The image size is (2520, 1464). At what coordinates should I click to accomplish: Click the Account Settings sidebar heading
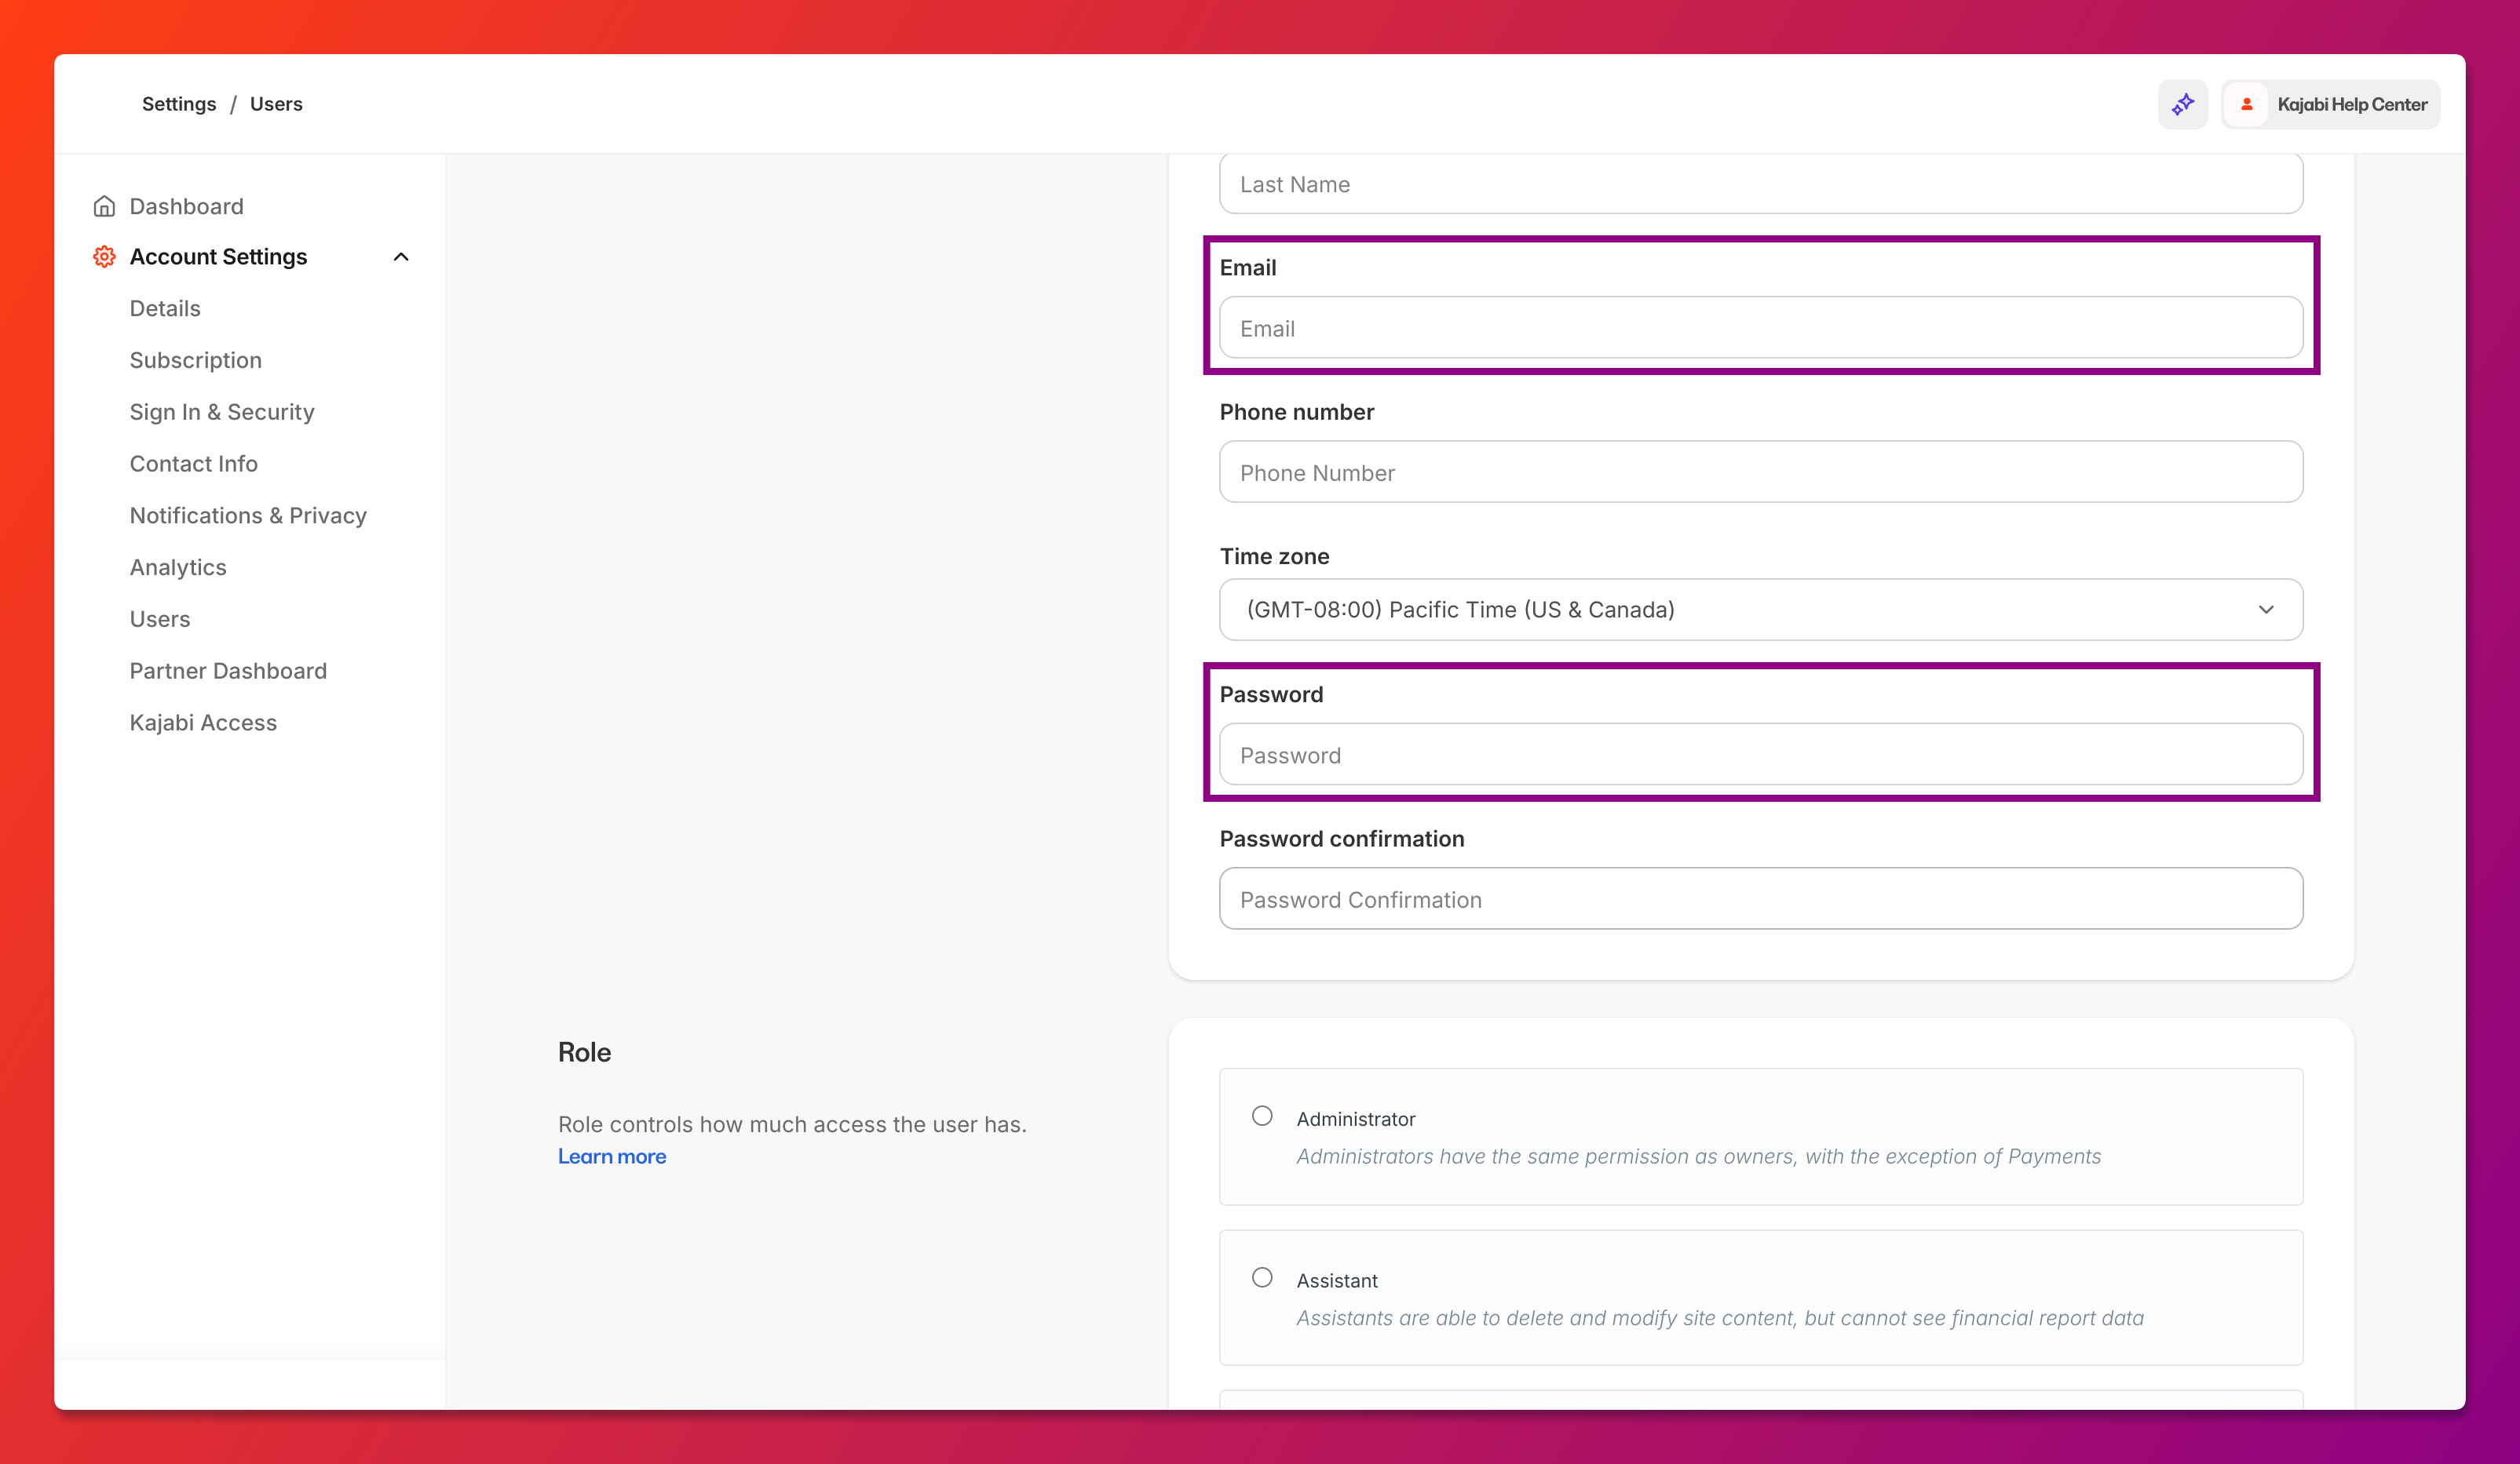click(218, 257)
